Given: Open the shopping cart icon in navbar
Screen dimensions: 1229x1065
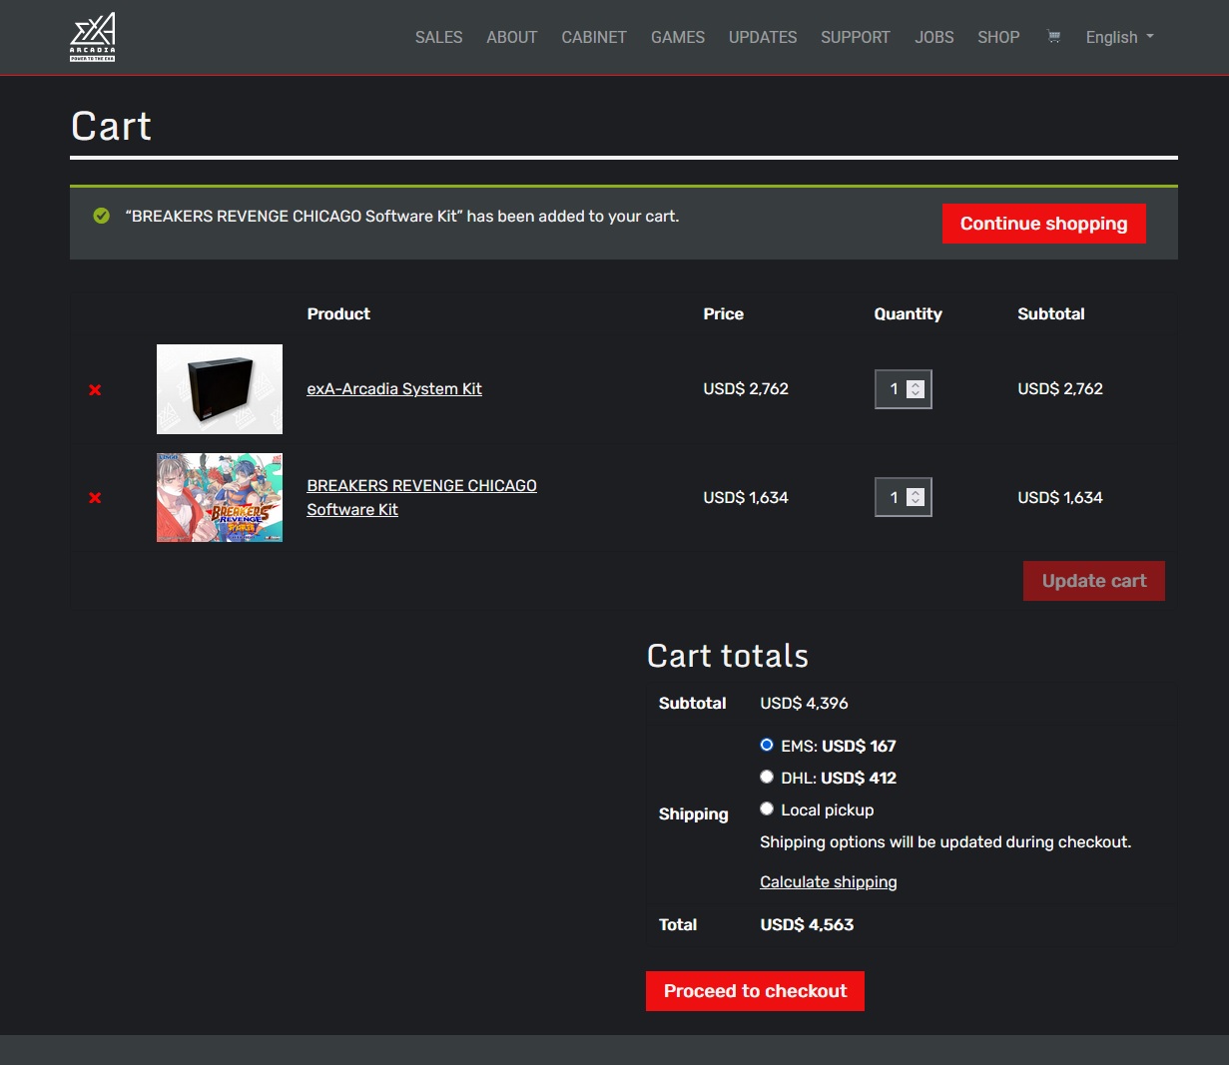Looking at the screenshot, I should (x=1053, y=37).
